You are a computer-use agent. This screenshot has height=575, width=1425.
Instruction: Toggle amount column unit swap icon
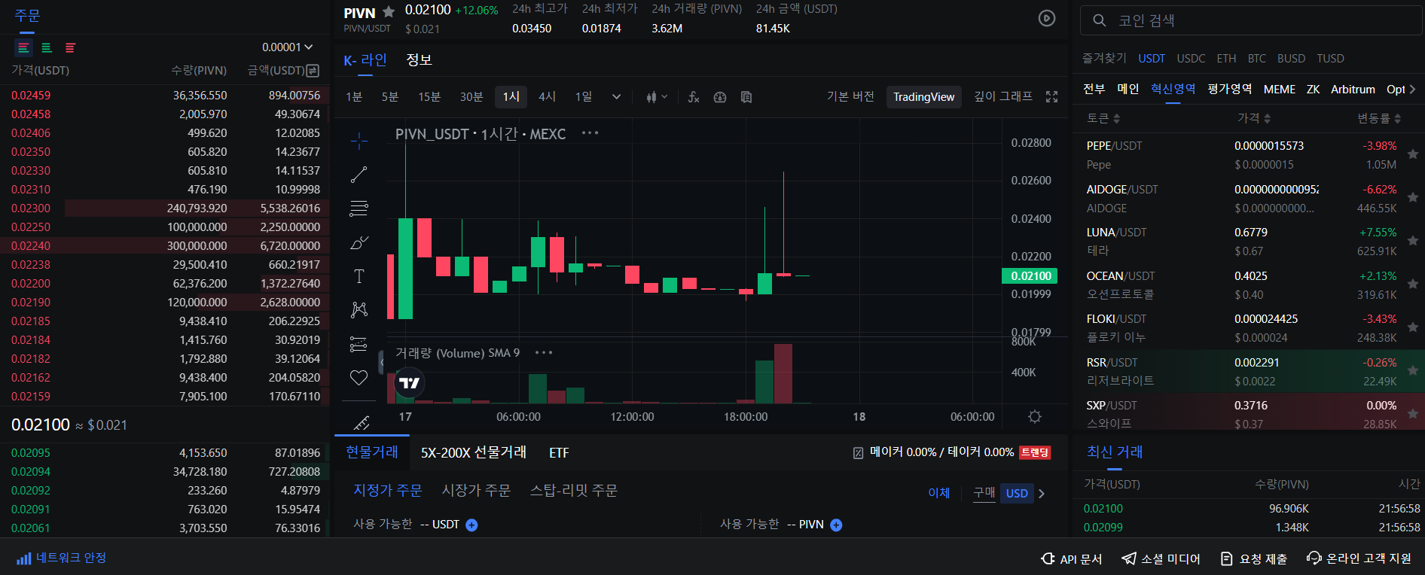313,70
